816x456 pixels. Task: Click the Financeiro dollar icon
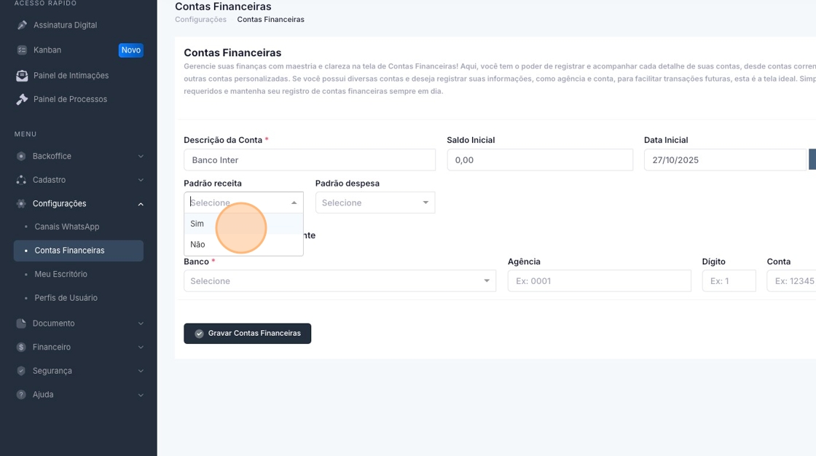tap(21, 347)
